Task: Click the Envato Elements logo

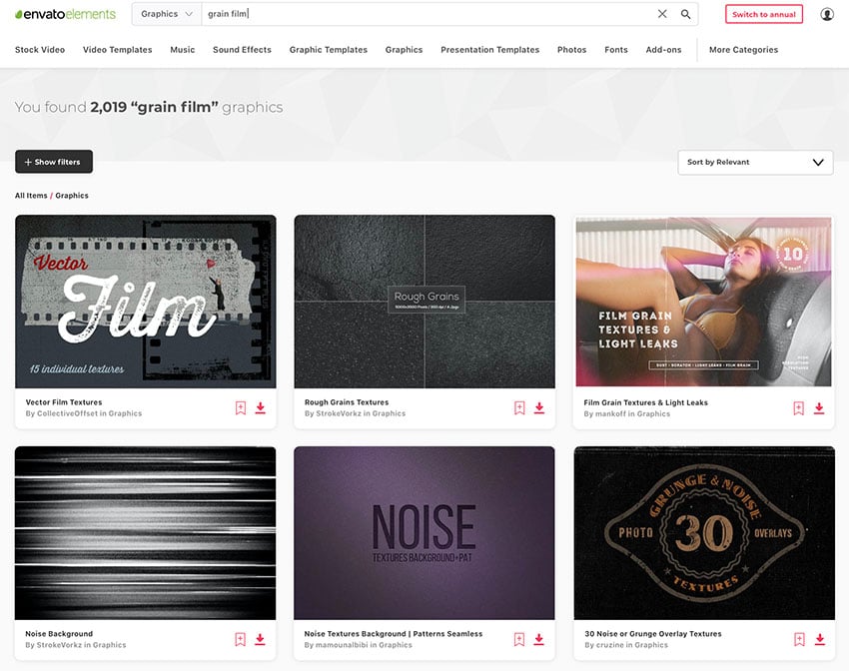Action: click(55, 14)
